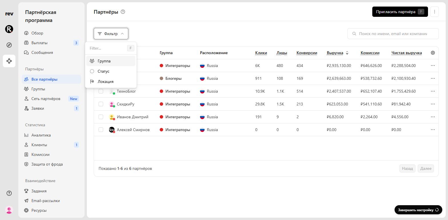Click the help icon next to Партнёры heading
Image resolution: width=448 pixels, height=220 pixels.
pos(123,12)
